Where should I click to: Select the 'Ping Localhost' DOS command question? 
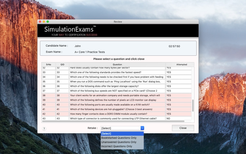117,82
